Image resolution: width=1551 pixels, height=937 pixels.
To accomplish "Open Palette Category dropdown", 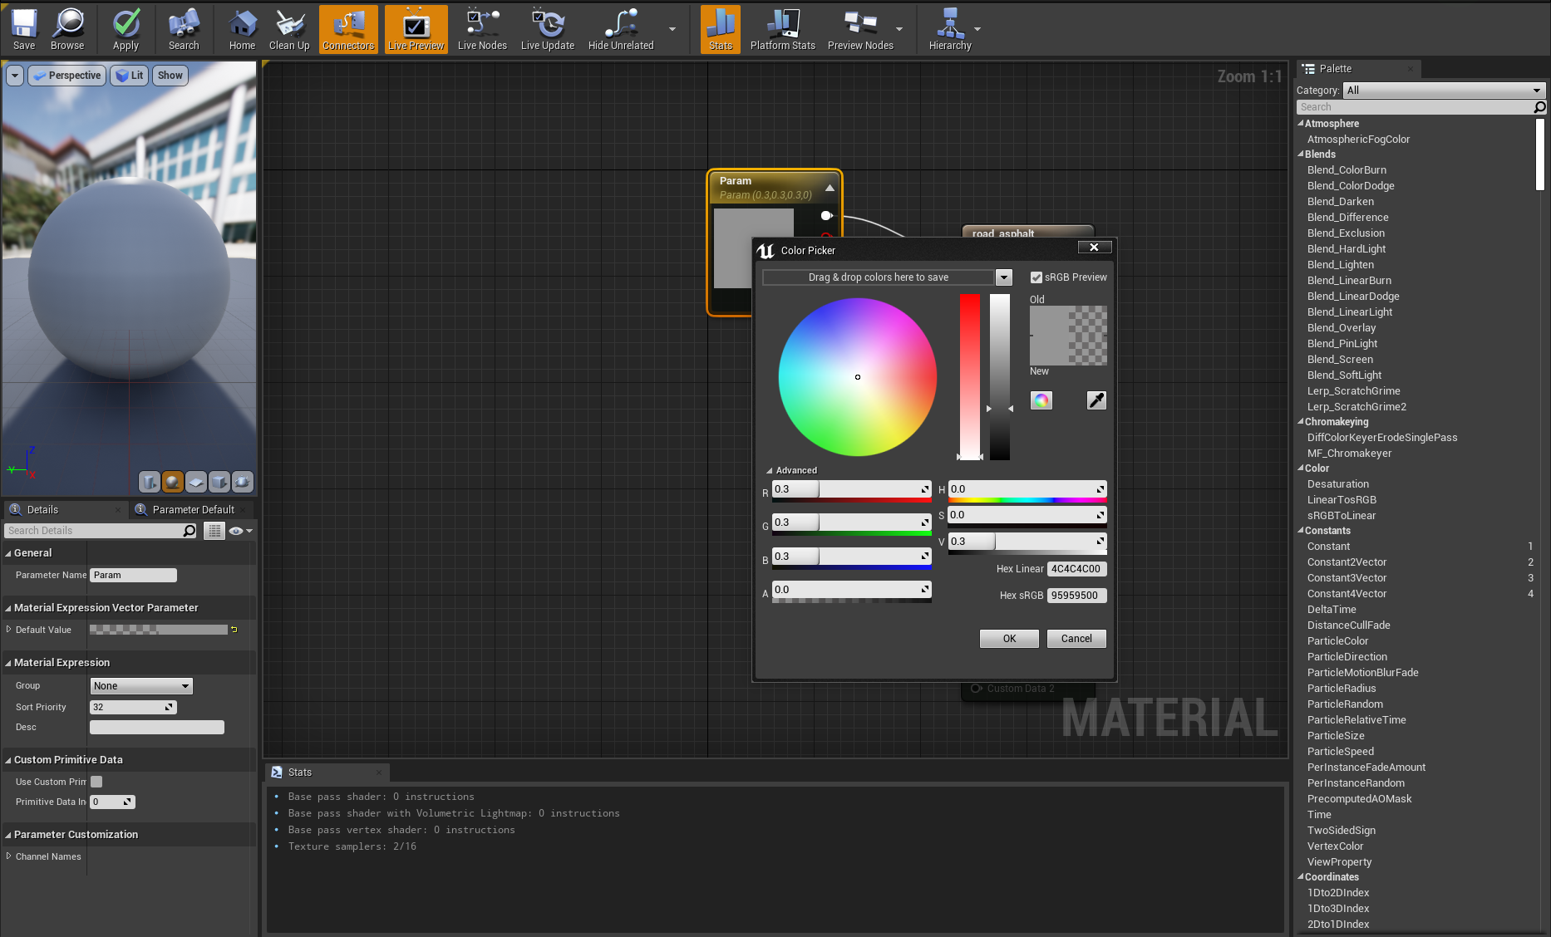I will pyautogui.click(x=1444, y=91).
